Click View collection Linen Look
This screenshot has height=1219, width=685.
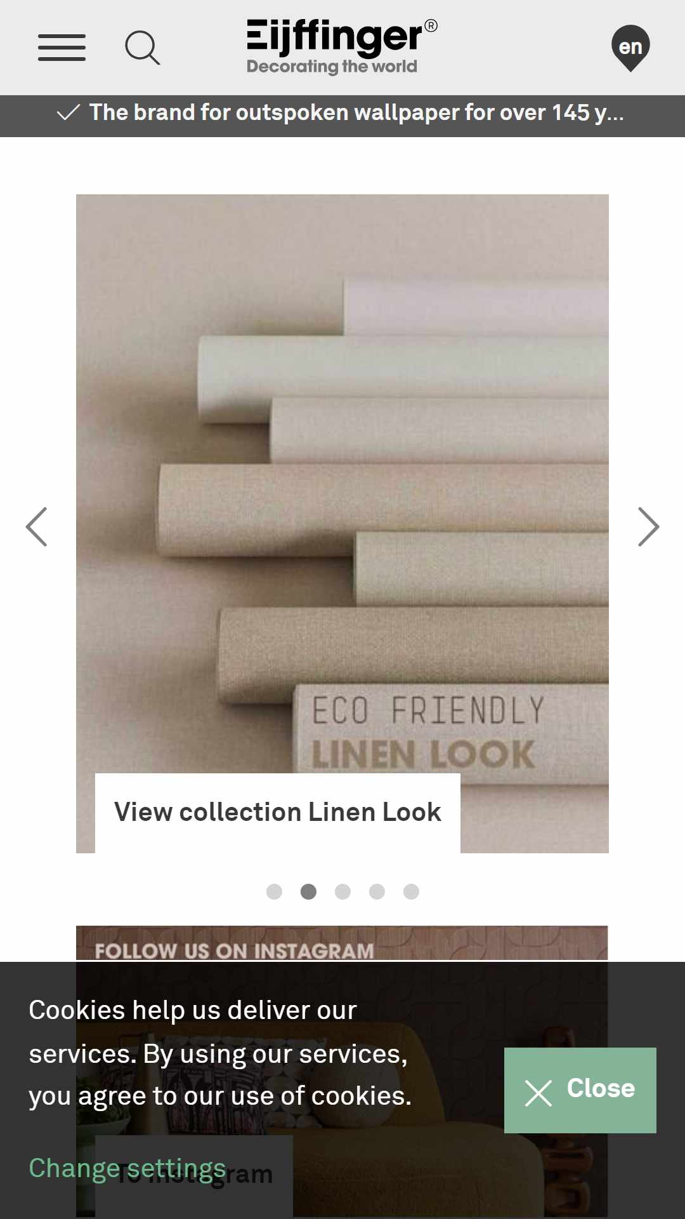[x=278, y=813]
